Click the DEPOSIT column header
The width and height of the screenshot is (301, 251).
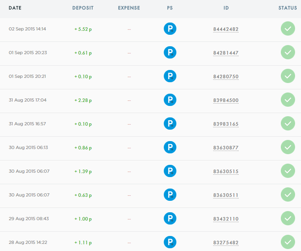click(x=83, y=8)
